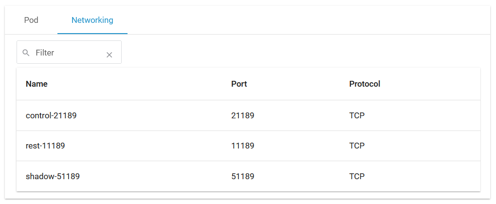The image size is (496, 204).
Task: Switch to the Pod tab
Action: pyautogui.click(x=31, y=20)
